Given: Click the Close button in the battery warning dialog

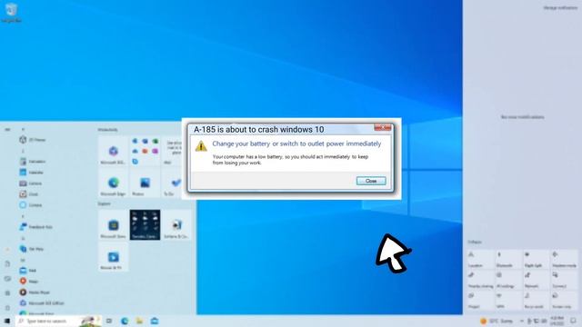Looking at the screenshot, I should point(371,181).
